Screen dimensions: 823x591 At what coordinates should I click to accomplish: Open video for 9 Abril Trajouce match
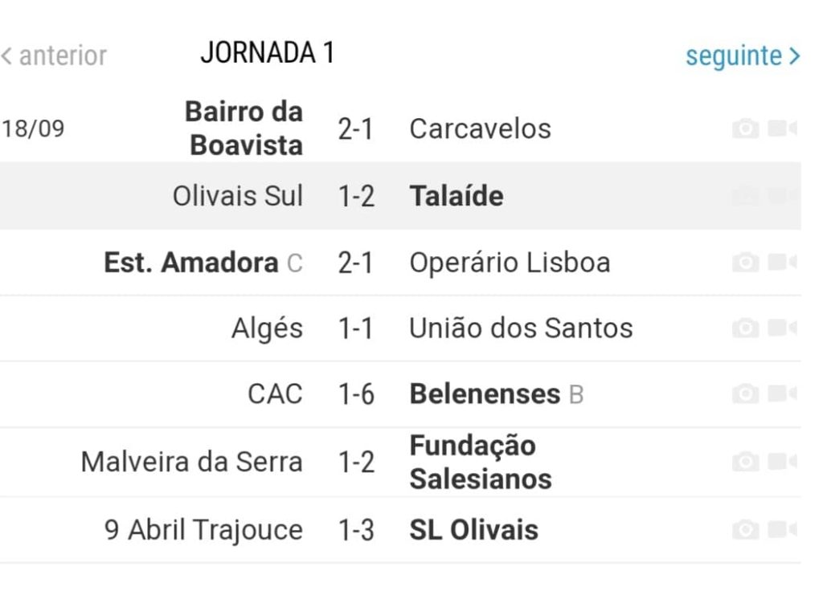(783, 529)
